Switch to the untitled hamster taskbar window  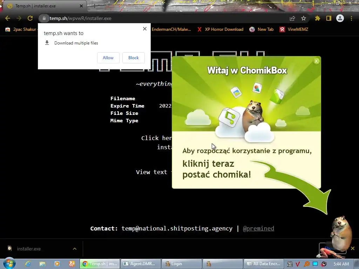coord(223,264)
